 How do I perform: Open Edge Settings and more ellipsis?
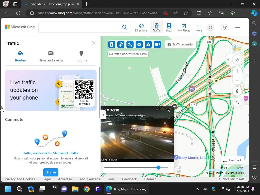[243, 13]
